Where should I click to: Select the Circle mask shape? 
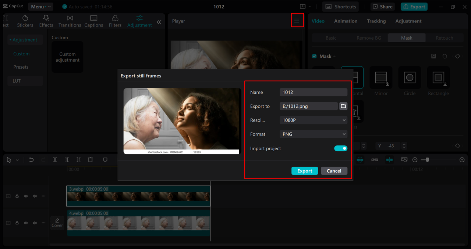click(x=409, y=77)
